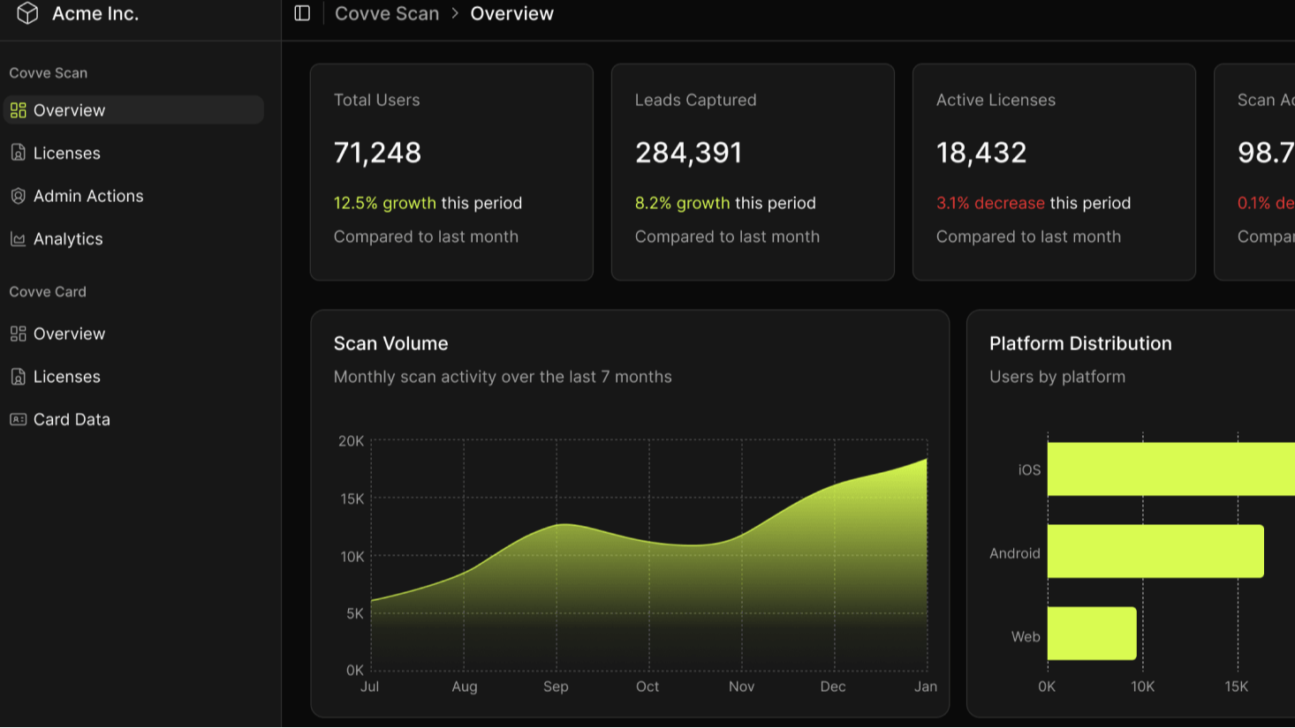
Task: Click the "Jan" month label
Action: [926, 687]
